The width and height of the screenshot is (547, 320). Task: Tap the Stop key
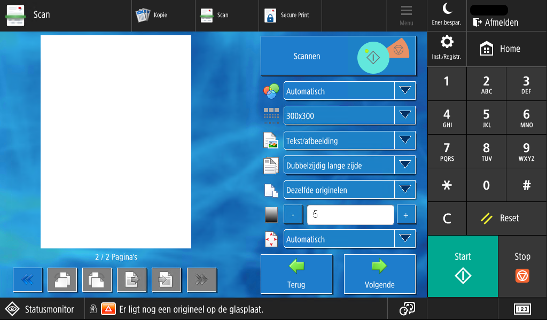tap(522, 267)
